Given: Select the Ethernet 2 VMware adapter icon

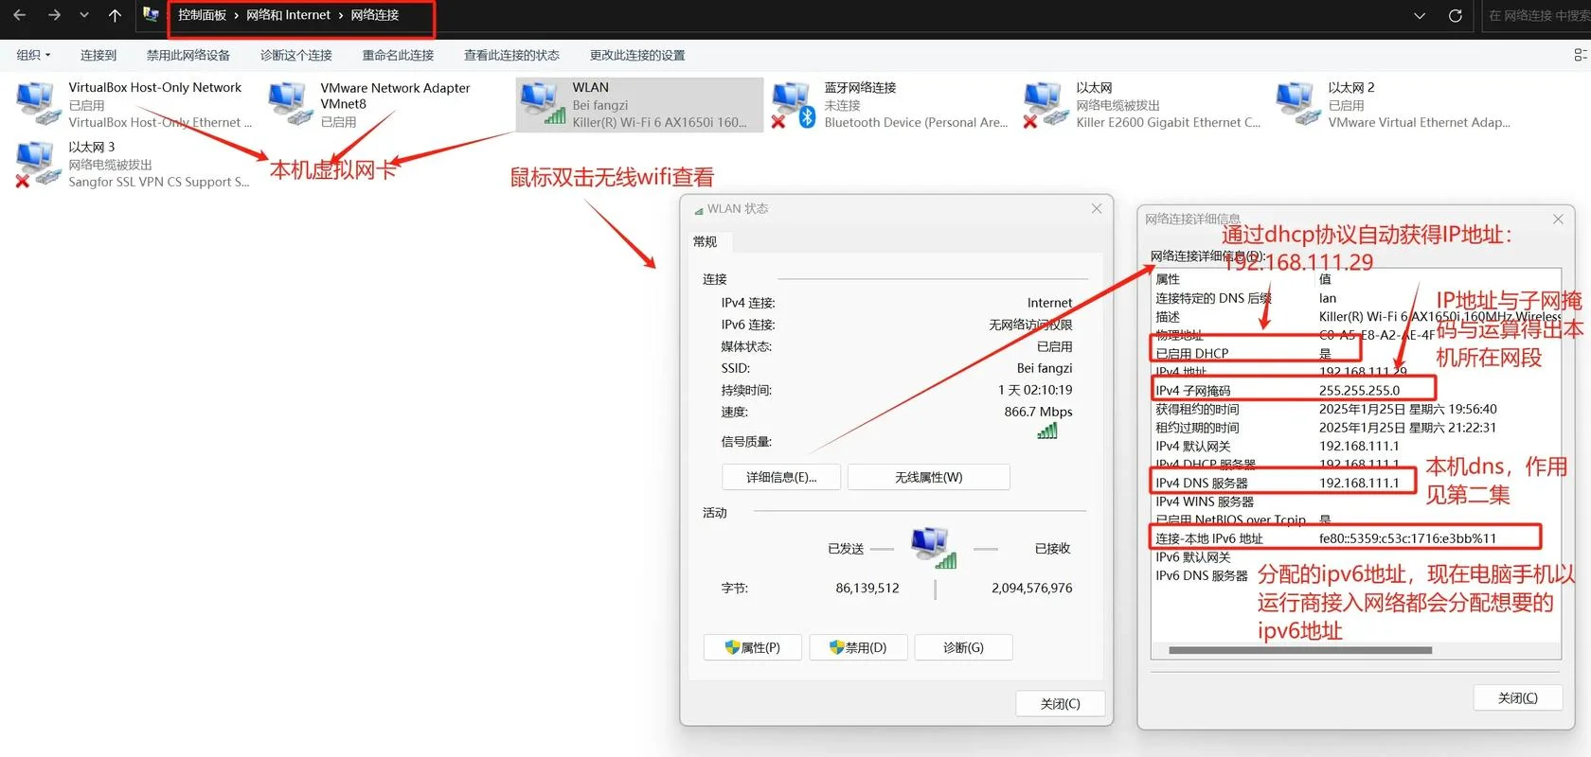Looking at the screenshot, I should click(x=1297, y=103).
